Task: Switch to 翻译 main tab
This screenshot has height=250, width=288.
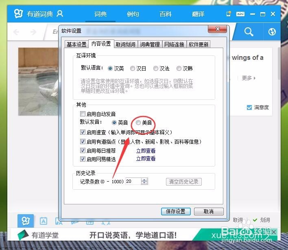Action: (x=198, y=14)
